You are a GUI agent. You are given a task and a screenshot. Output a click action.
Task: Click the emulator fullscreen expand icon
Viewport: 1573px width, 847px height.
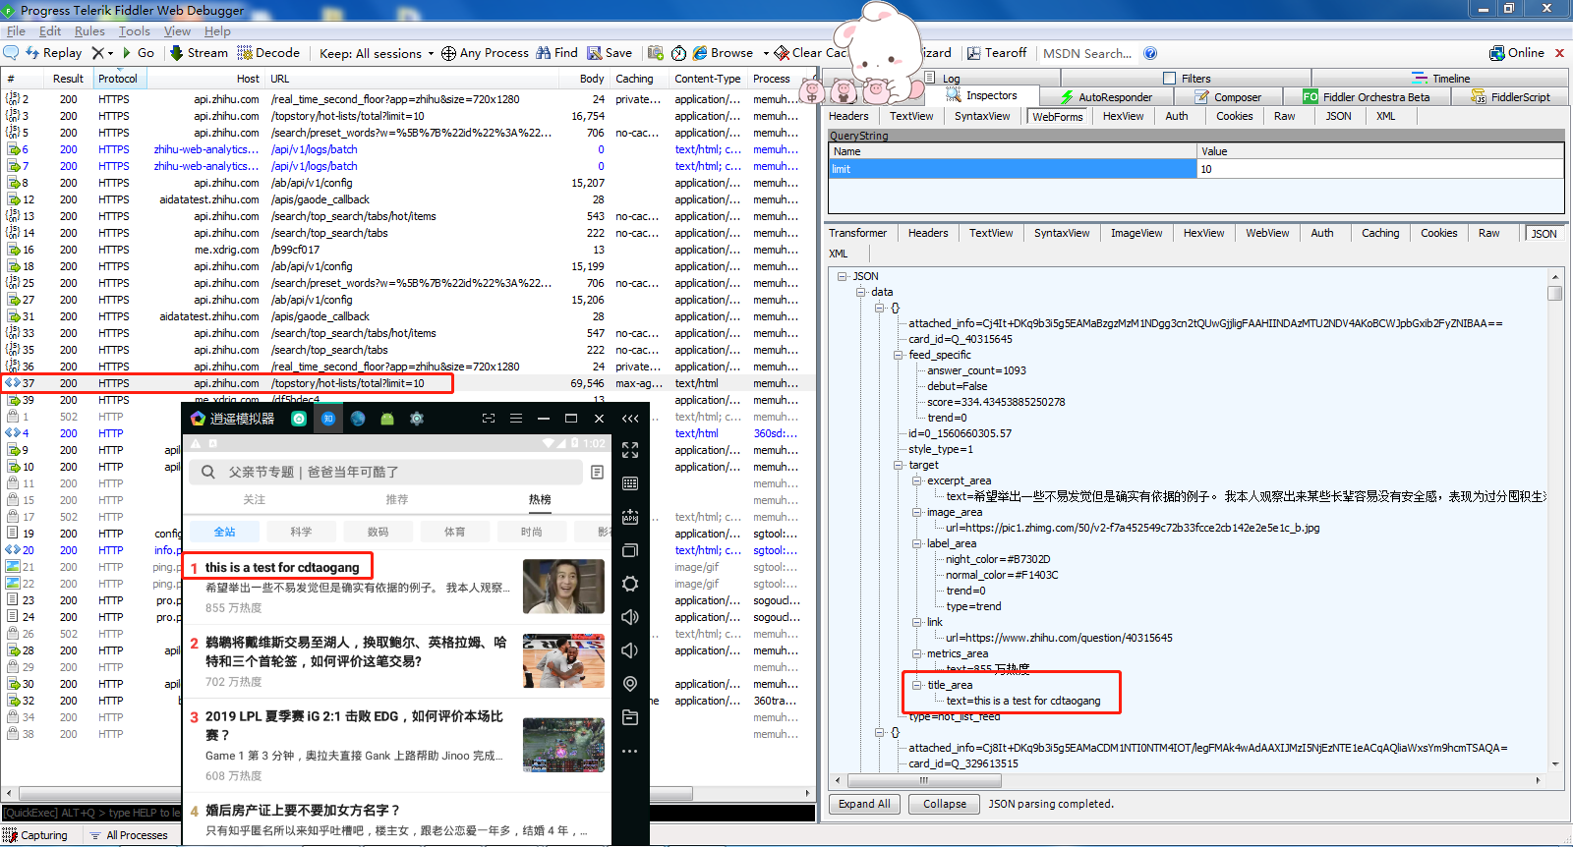pyautogui.click(x=630, y=450)
